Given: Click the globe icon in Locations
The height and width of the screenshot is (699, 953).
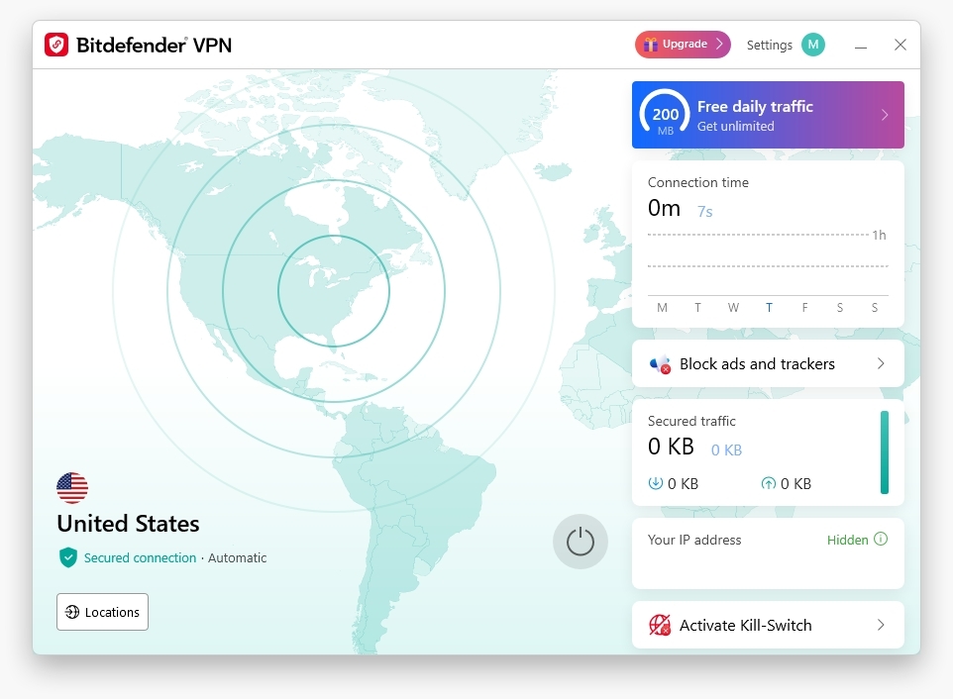Looking at the screenshot, I should 72,612.
